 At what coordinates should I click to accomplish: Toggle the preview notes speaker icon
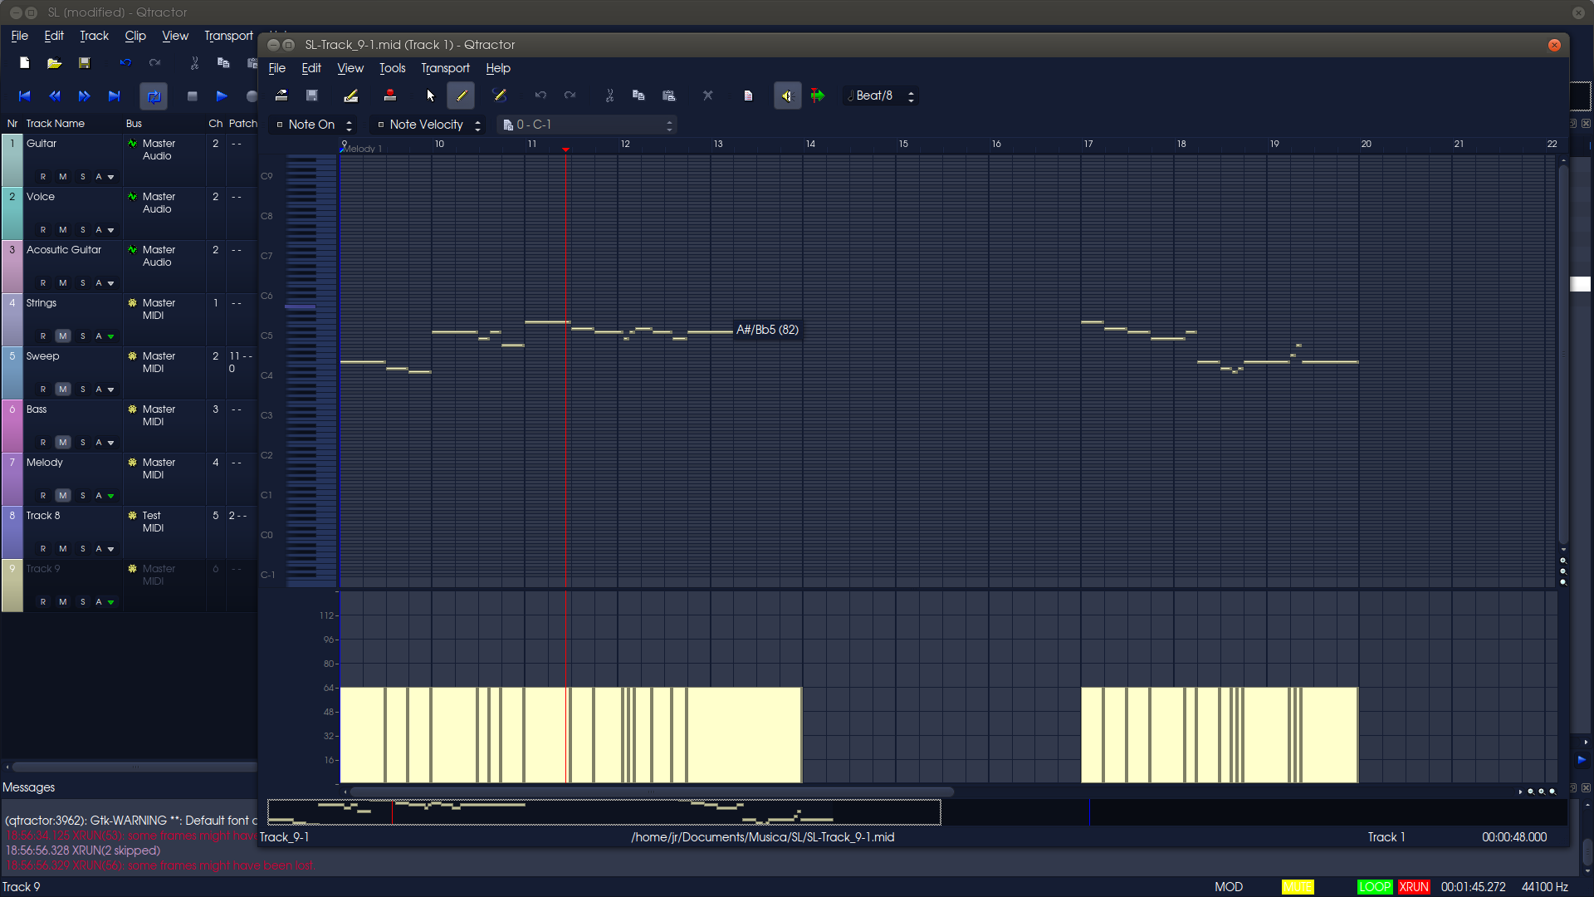(787, 96)
